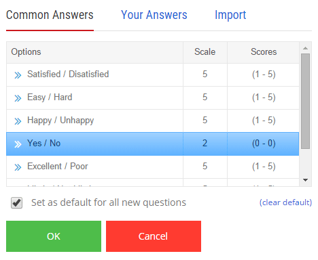Open the Import tab
318x260 pixels.
pyautogui.click(x=230, y=15)
